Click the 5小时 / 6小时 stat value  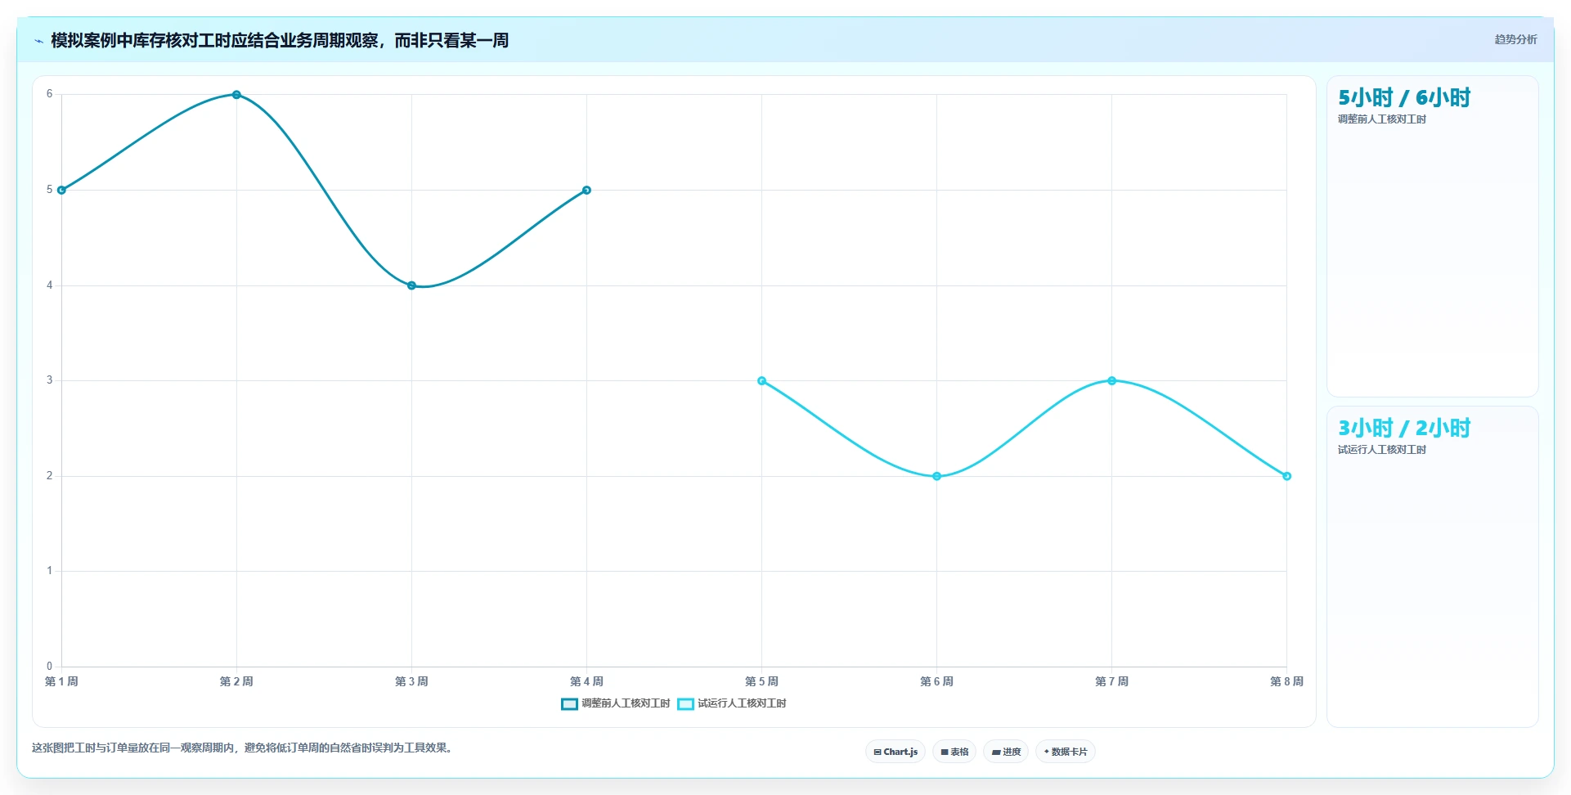[1403, 98]
